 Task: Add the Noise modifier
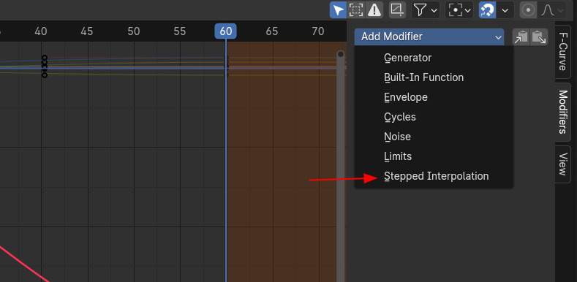click(x=434, y=137)
